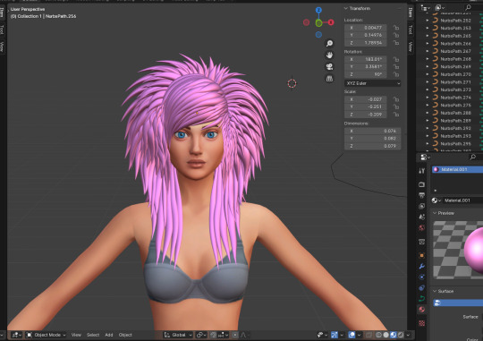Select NurbsPath.289 in the outliner
The height and width of the screenshot is (341, 483).
tap(455, 121)
